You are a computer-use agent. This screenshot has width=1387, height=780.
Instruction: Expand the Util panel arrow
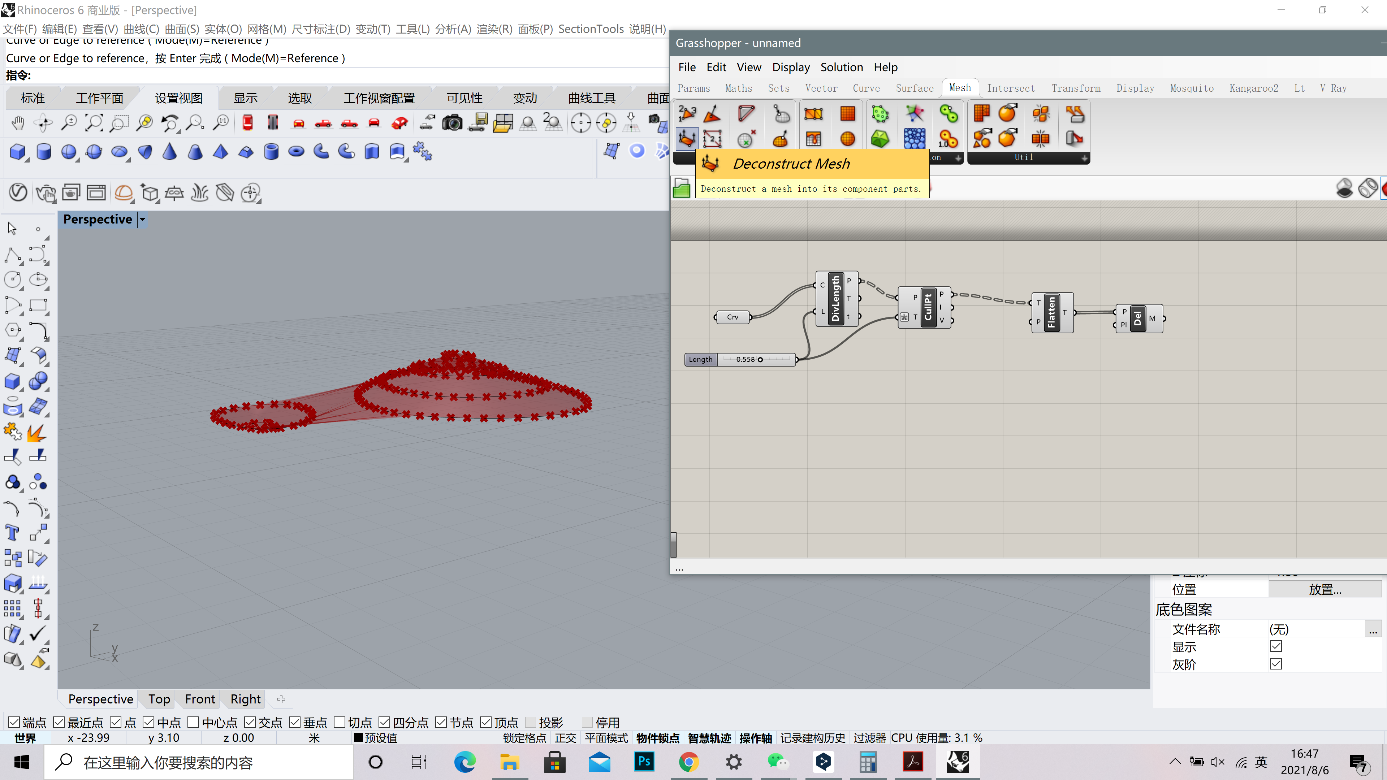(x=1084, y=158)
